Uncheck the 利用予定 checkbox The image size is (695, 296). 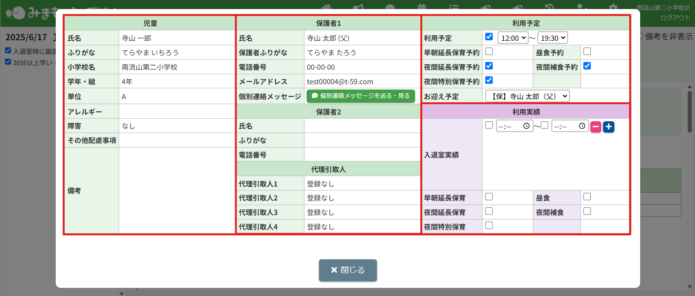pos(489,37)
